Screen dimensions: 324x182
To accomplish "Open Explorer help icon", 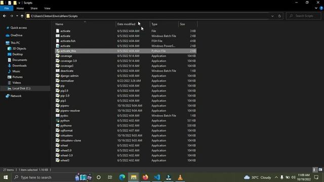I will point(321,8).
